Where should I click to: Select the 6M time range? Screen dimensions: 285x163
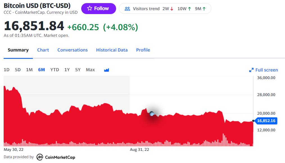click(x=41, y=70)
